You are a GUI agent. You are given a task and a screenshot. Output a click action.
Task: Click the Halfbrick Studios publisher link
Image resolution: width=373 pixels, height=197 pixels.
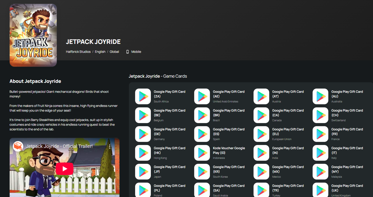[78, 52]
